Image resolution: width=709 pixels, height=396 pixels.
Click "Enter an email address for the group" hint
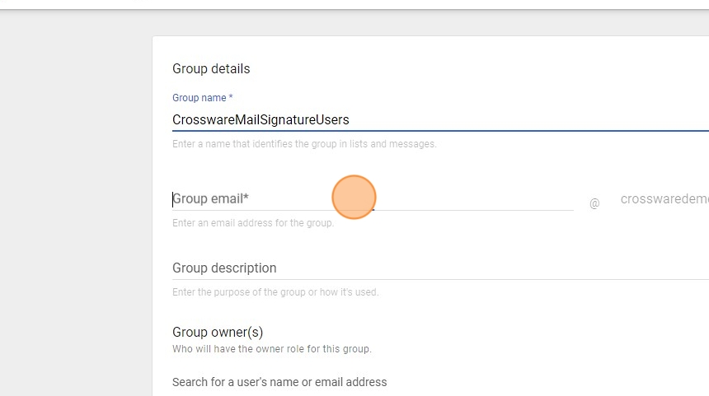point(253,223)
